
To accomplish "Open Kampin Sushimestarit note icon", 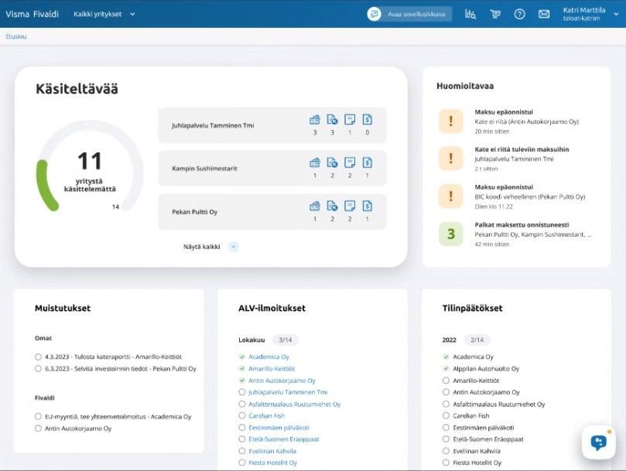I will tap(350, 162).
